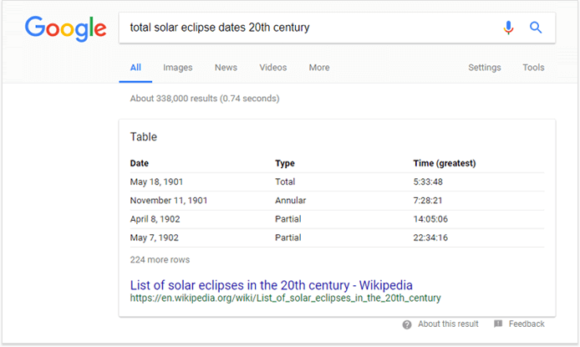Screen dimensions: 580x347
Task: Click the en.wikipedia.org URL text
Action: [x=285, y=299]
